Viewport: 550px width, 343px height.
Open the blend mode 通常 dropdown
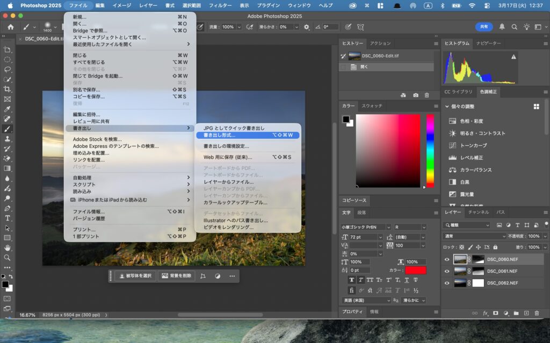[x=474, y=236]
